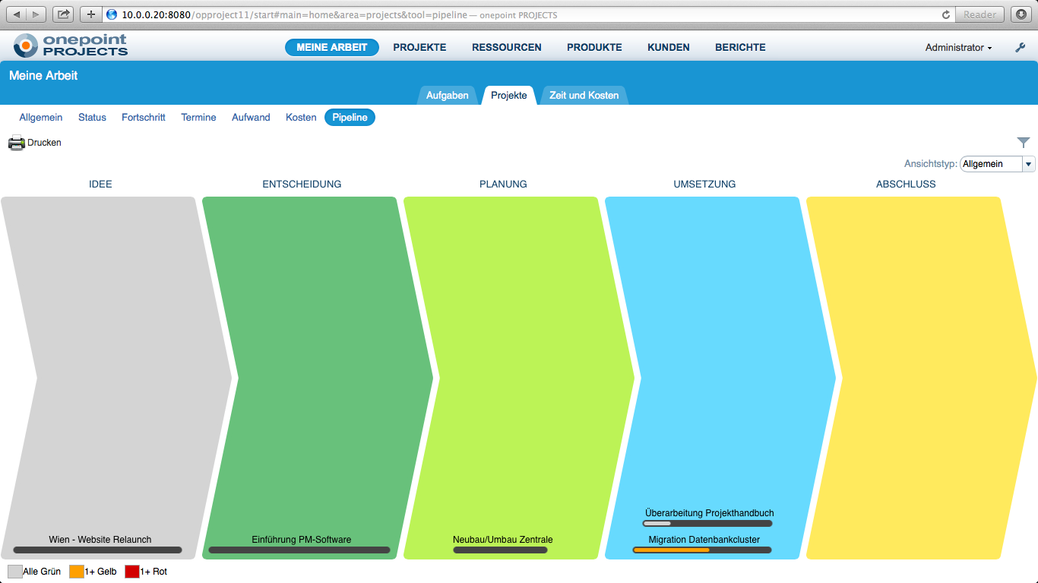
Task: Go to the RESSOURCEN section
Action: tap(506, 47)
